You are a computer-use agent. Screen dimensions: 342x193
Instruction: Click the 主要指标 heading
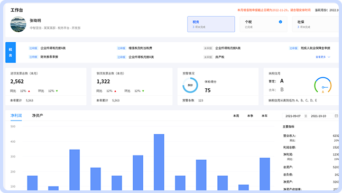[288, 126]
